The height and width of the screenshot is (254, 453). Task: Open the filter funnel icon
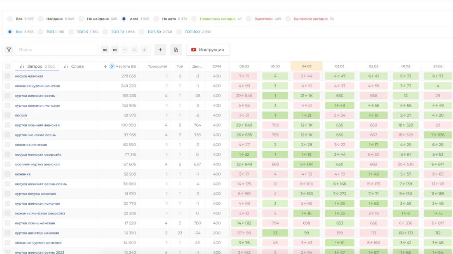[9, 50]
